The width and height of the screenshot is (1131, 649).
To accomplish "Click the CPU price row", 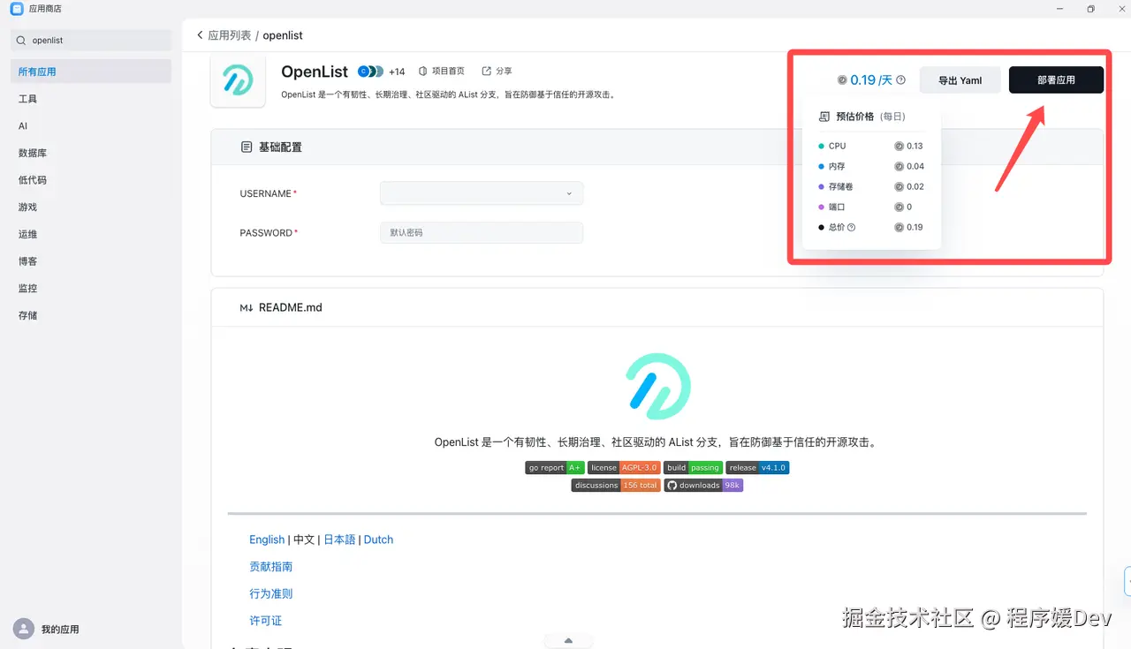I will pyautogui.click(x=871, y=146).
